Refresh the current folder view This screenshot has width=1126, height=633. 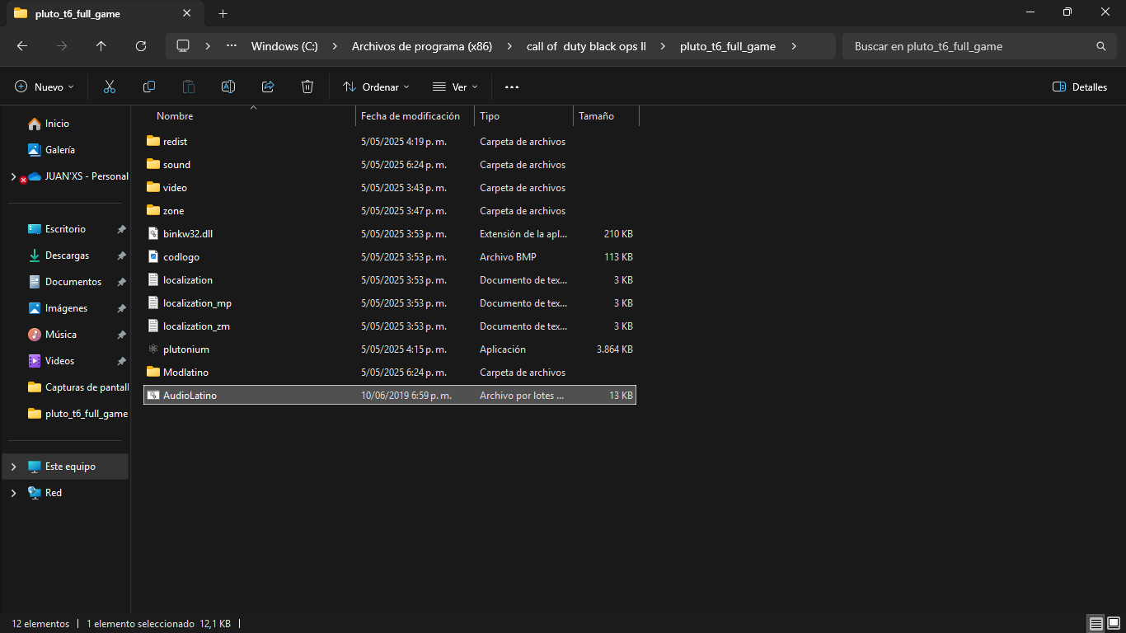[x=141, y=46]
